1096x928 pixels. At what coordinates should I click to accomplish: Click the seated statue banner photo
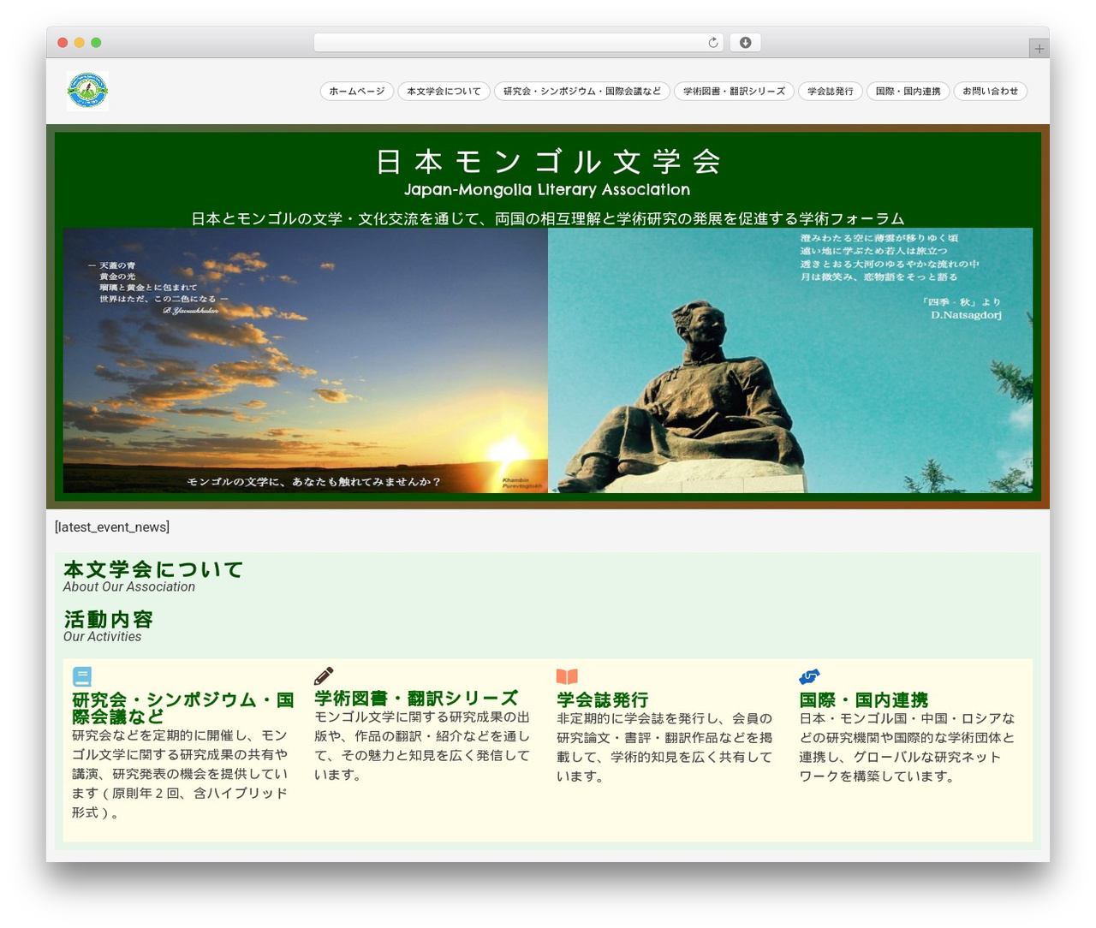pyautogui.click(x=790, y=360)
